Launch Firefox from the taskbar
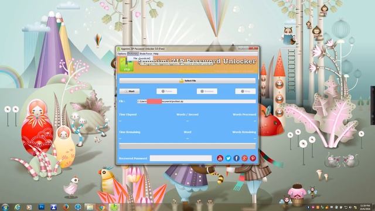 (66, 207)
